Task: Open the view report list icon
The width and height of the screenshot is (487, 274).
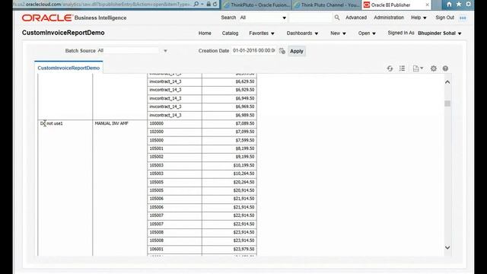Action: pyautogui.click(x=403, y=68)
